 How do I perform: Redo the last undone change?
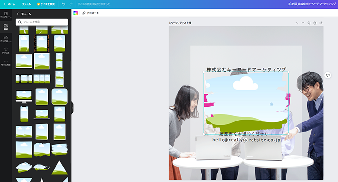pyautogui.click(x=71, y=4)
